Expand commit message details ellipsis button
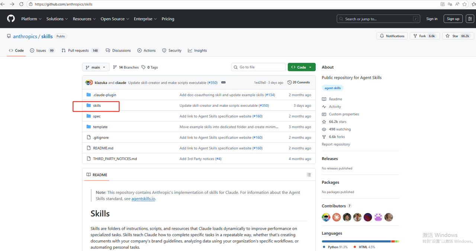This screenshot has width=476, height=251. click(x=224, y=83)
